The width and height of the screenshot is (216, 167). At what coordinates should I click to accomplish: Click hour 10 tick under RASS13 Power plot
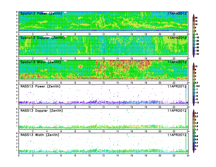pos(89,107)
